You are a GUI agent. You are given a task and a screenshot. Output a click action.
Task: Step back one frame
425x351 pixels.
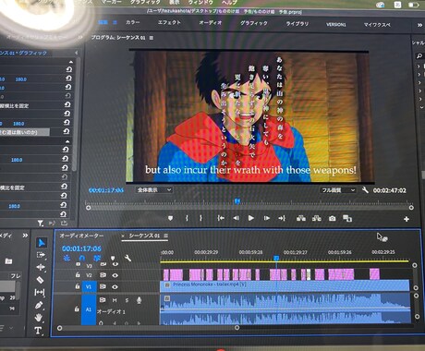(236, 218)
